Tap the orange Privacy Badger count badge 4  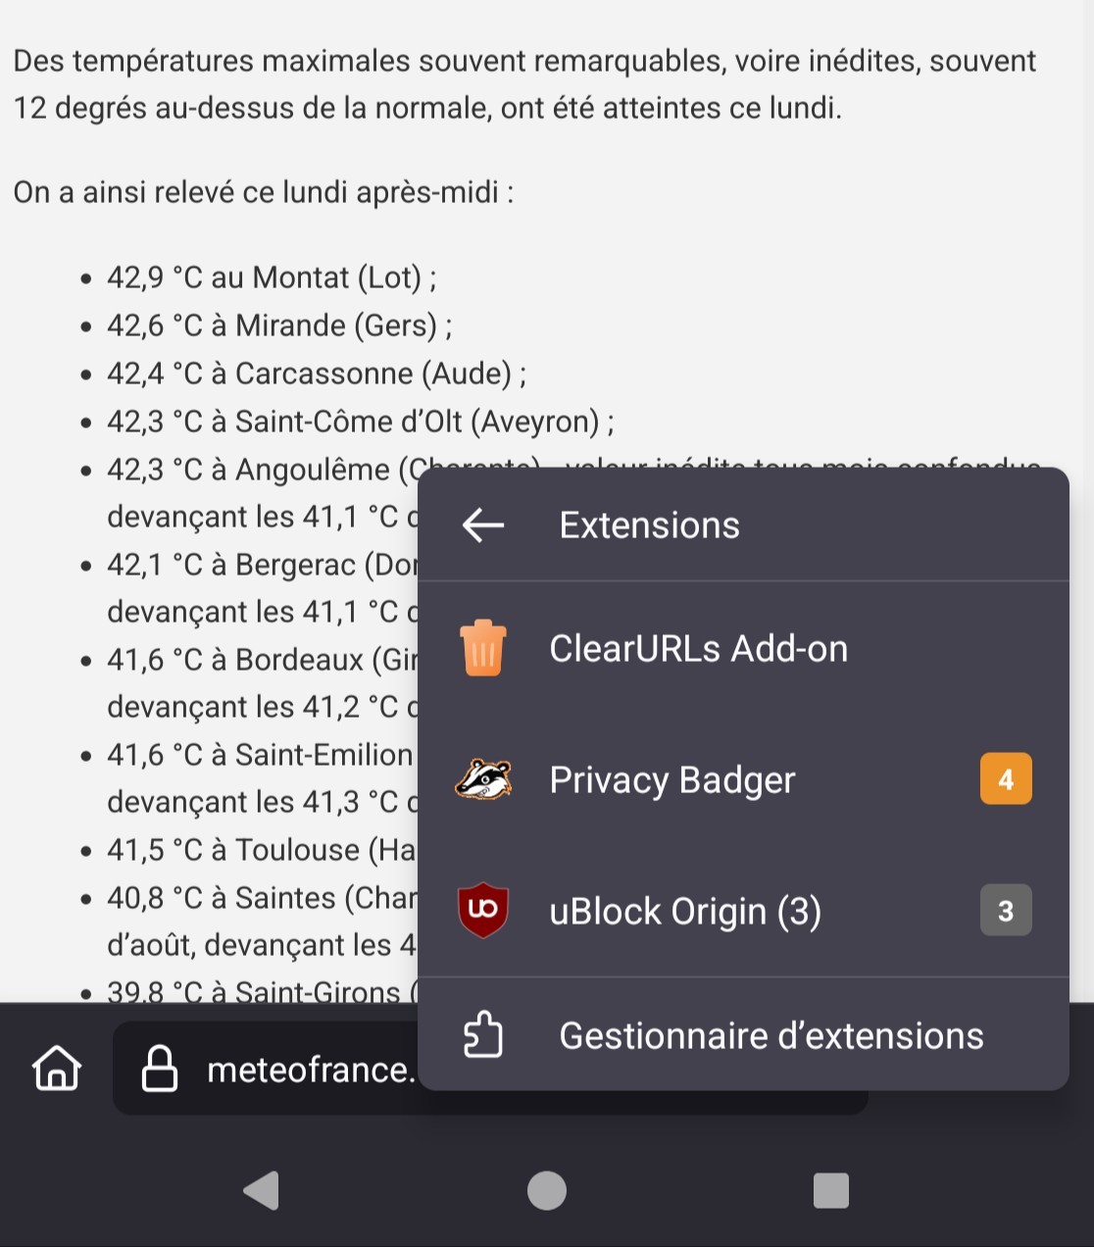[1006, 779]
